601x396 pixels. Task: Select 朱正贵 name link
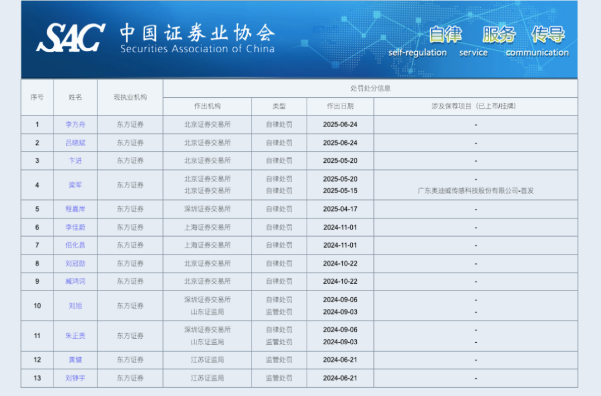pyautogui.click(x=75, y=336)
